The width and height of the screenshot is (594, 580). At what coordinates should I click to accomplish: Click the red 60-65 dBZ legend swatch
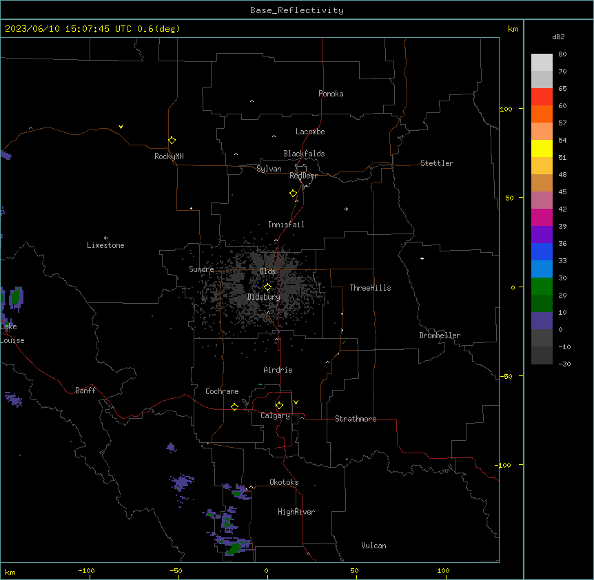point(542,97)
